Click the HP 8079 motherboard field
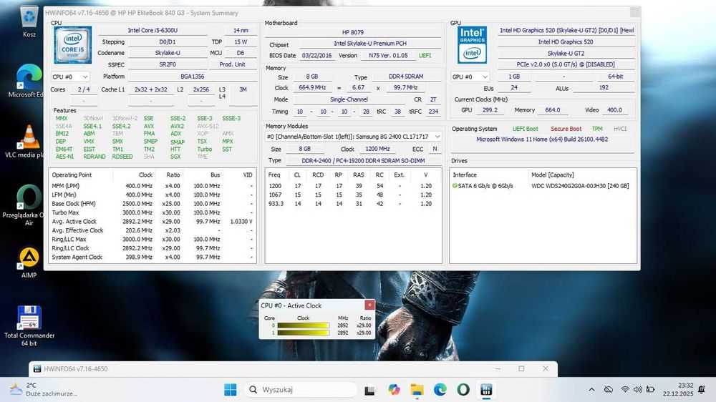The image size is (716, 402). pyautogui.click(x=353, y=32)
